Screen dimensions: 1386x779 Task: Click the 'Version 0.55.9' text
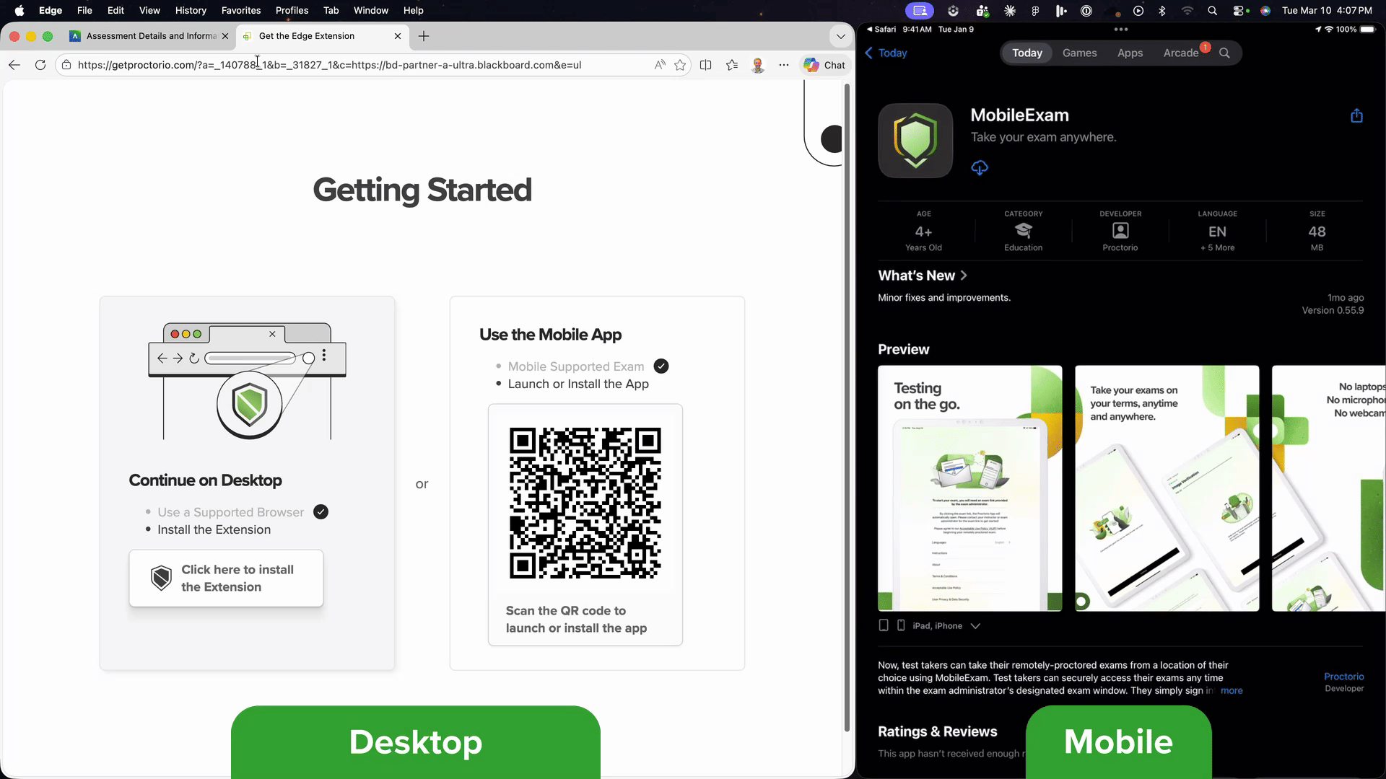[1333, 311]
